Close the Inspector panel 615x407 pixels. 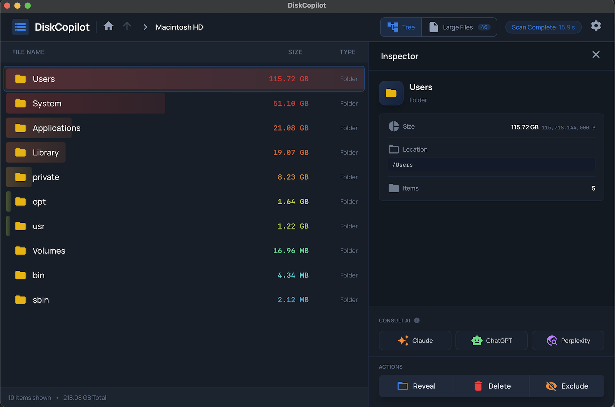[596, 55]
